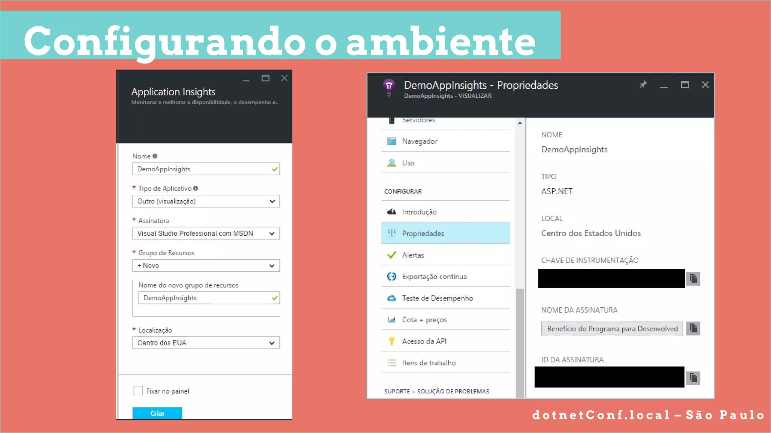The width and height of the screenshot is (771, 433).
Task: Click the Propriedades sliders icon
Action: point(392,233)
